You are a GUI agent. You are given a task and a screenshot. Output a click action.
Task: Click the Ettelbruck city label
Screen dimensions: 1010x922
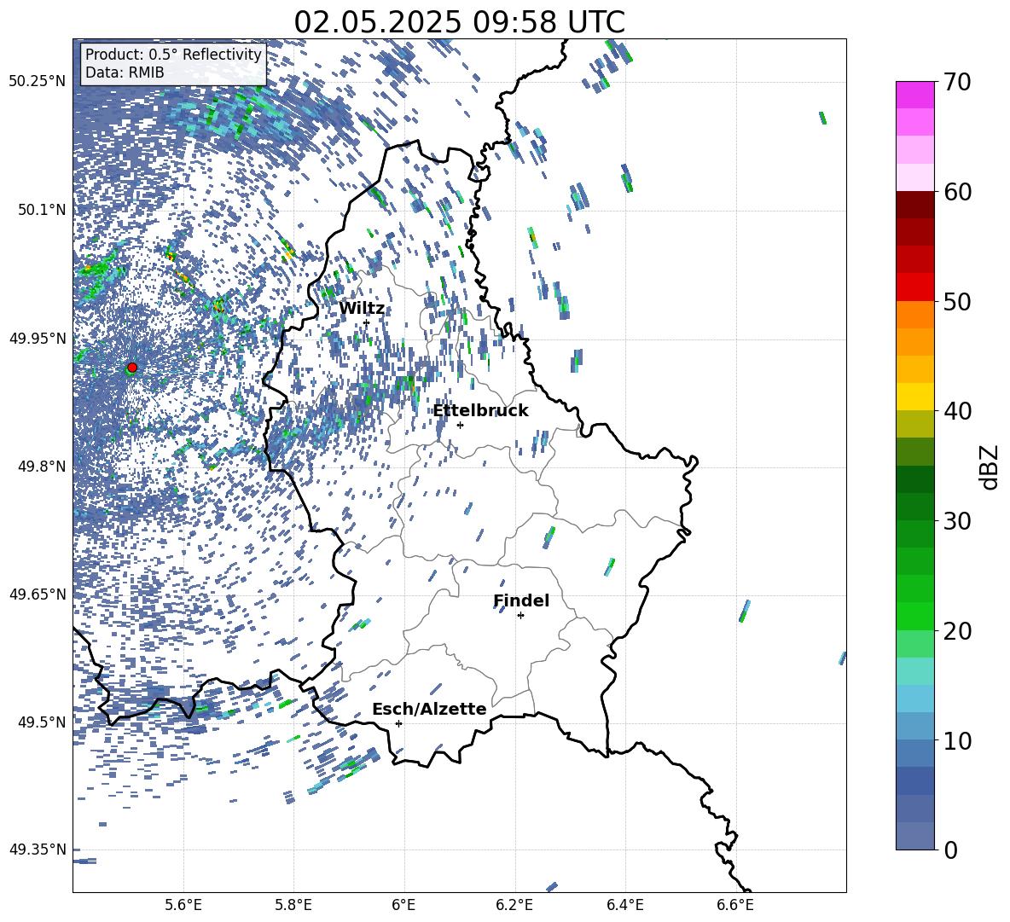(x=480, y=411)
